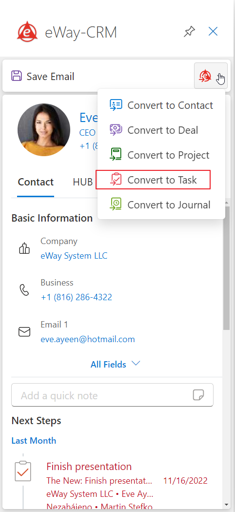This screenshot has height=512, width=235.
Task: Click the Next Steps heading
Action: point(36,421)
